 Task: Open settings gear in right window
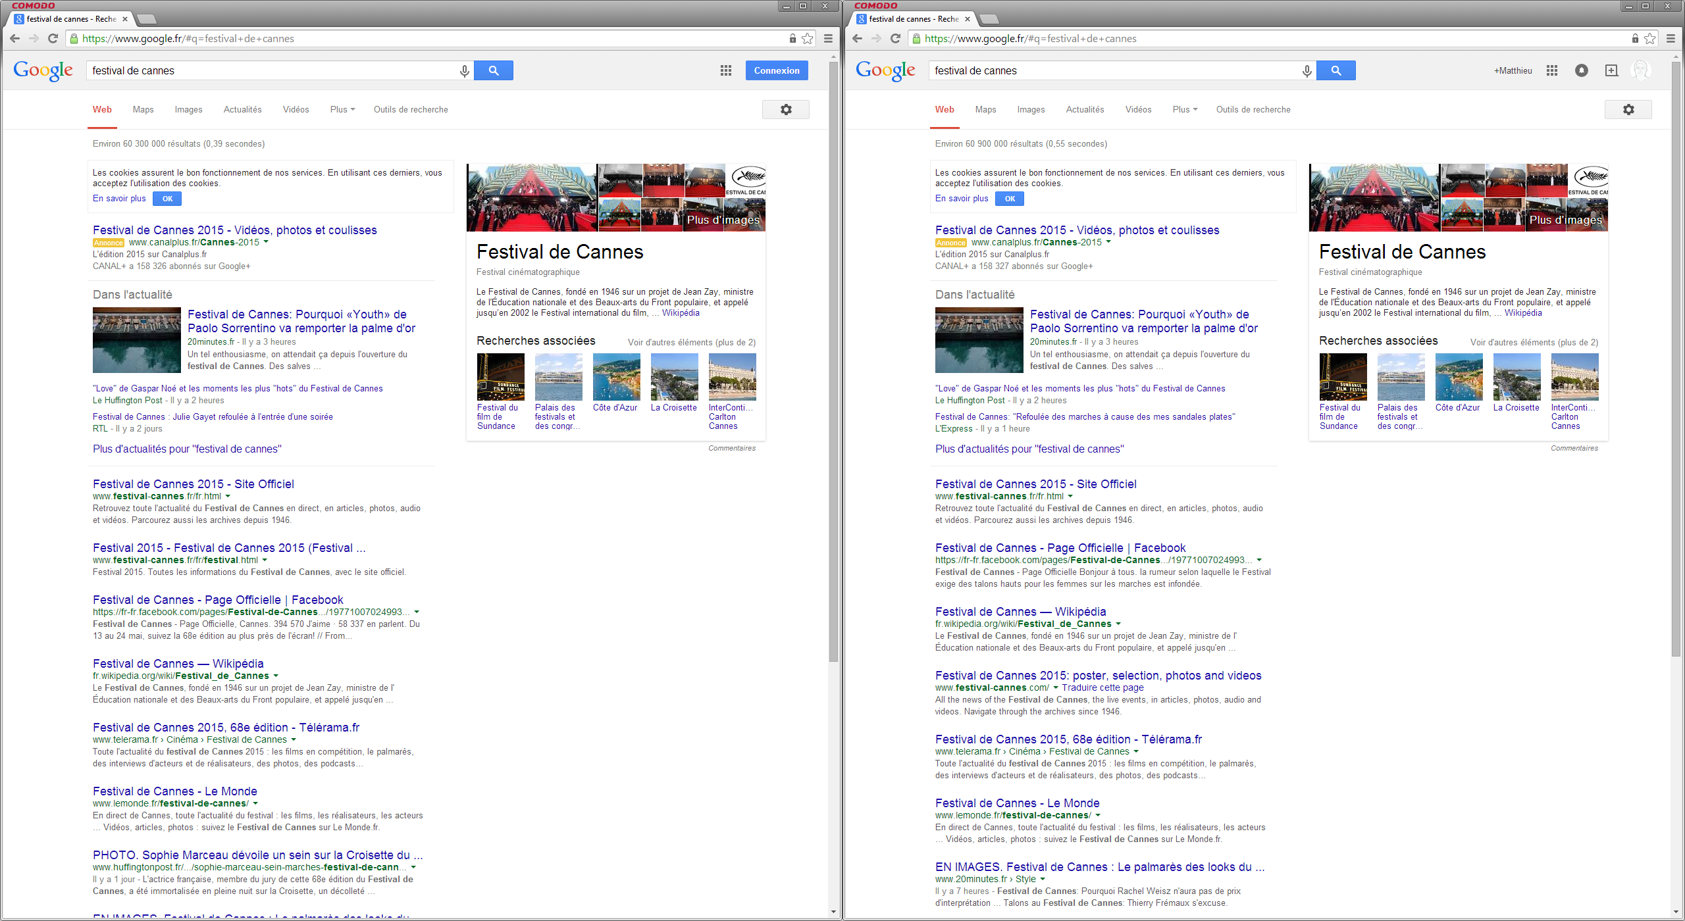tap(1628, 110)
